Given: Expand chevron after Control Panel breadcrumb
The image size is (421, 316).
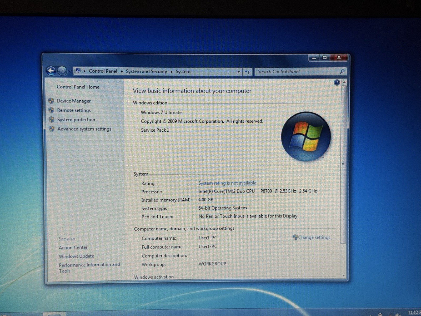Looking at the screenshot, I should point(122,71).
